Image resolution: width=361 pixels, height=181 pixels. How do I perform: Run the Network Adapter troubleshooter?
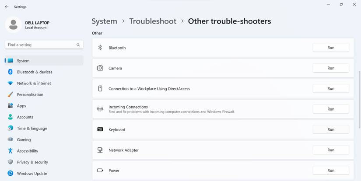(x=331, y=150)
